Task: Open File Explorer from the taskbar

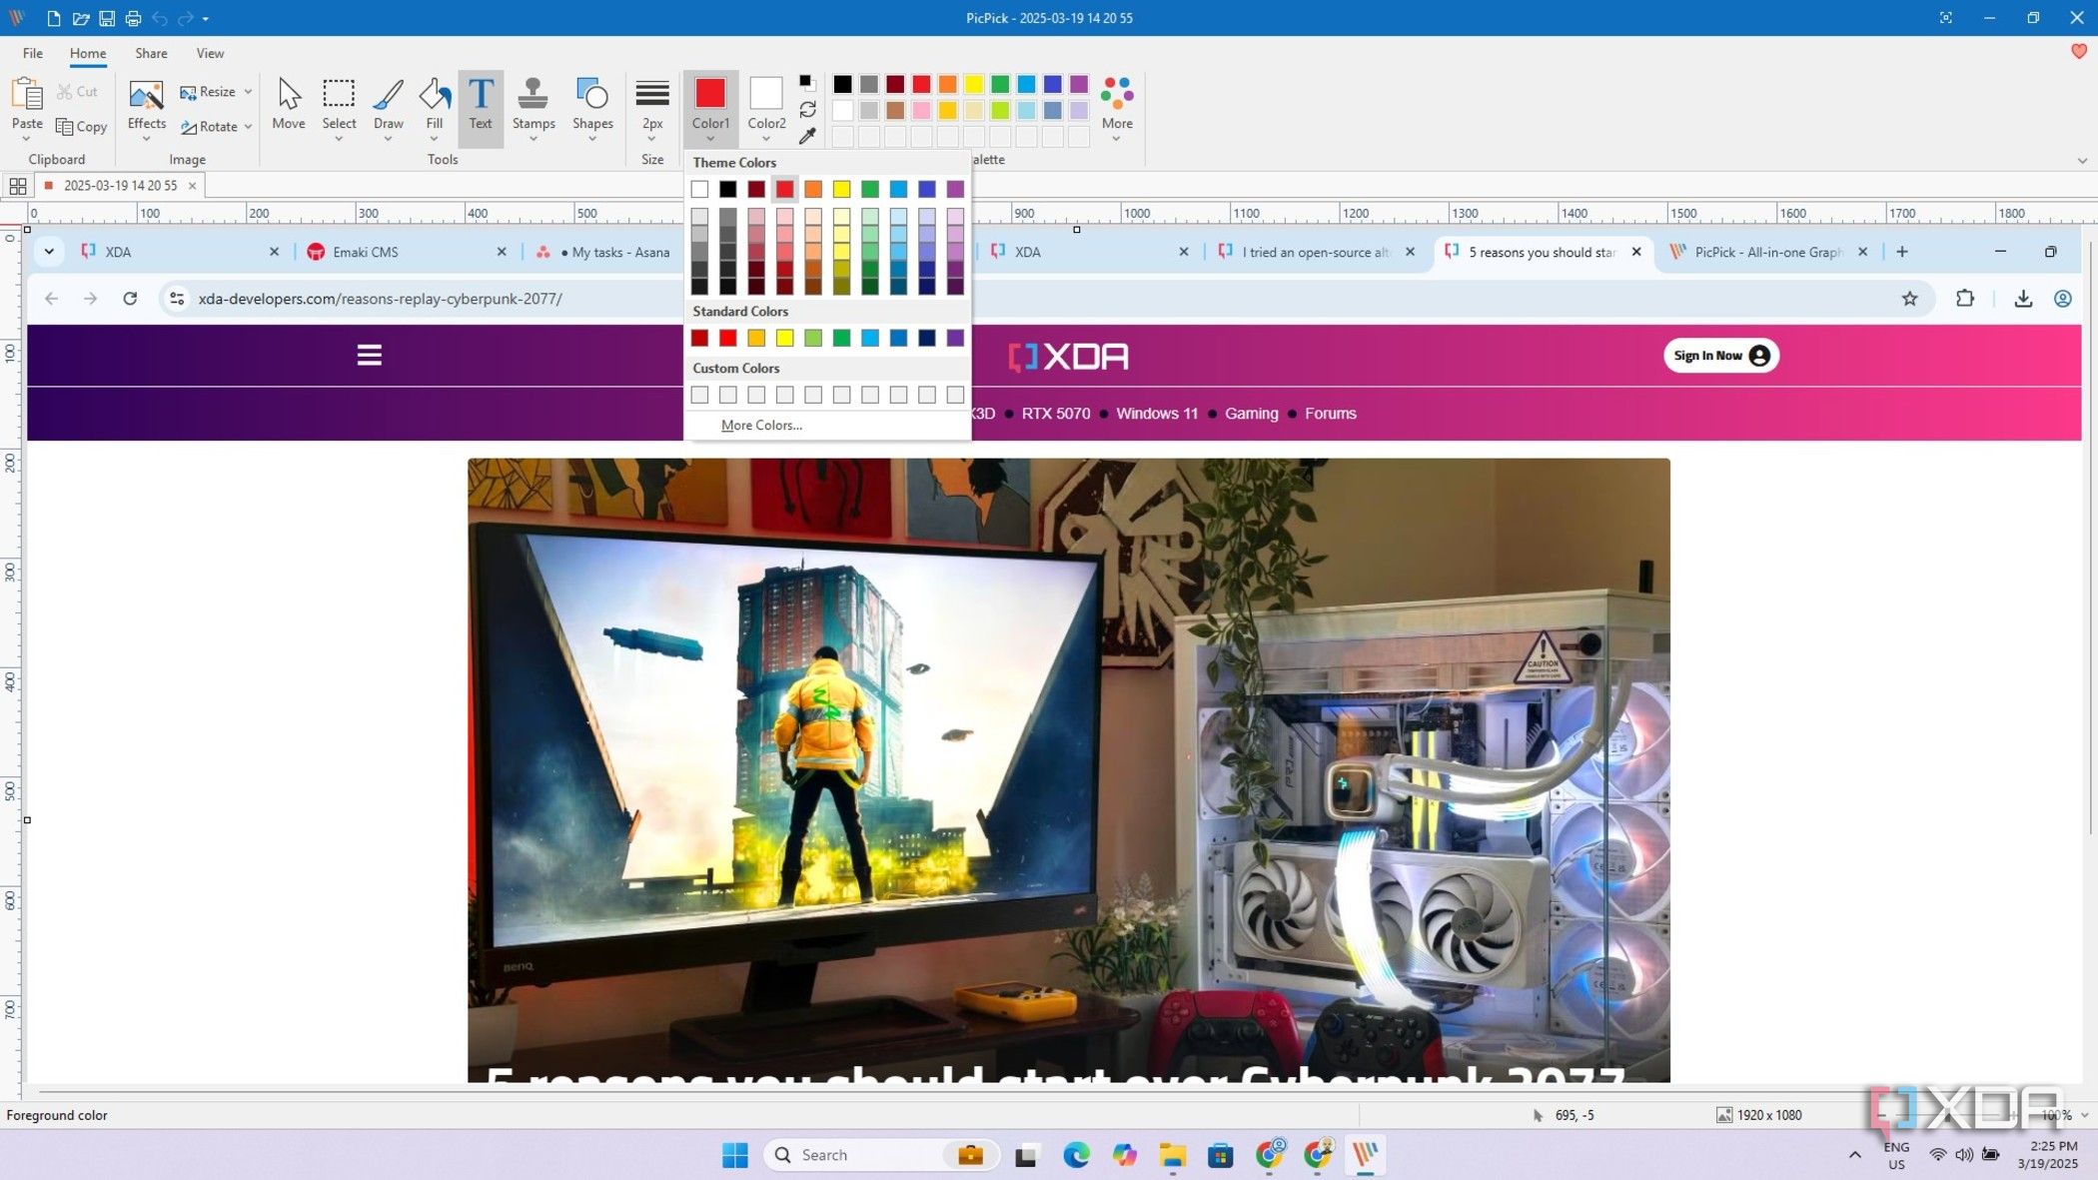Action: tap(1172, 1155)
